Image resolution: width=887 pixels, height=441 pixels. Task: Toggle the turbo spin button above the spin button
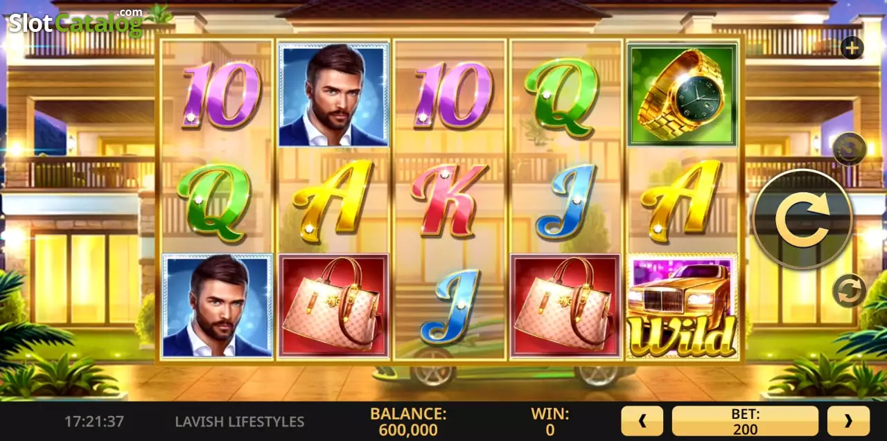pos(850,149)
